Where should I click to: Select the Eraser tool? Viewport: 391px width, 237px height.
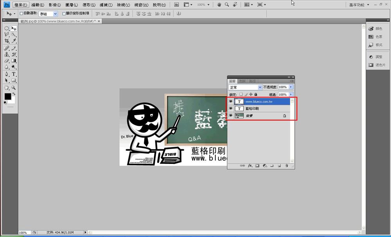click(x=7, y=61)
